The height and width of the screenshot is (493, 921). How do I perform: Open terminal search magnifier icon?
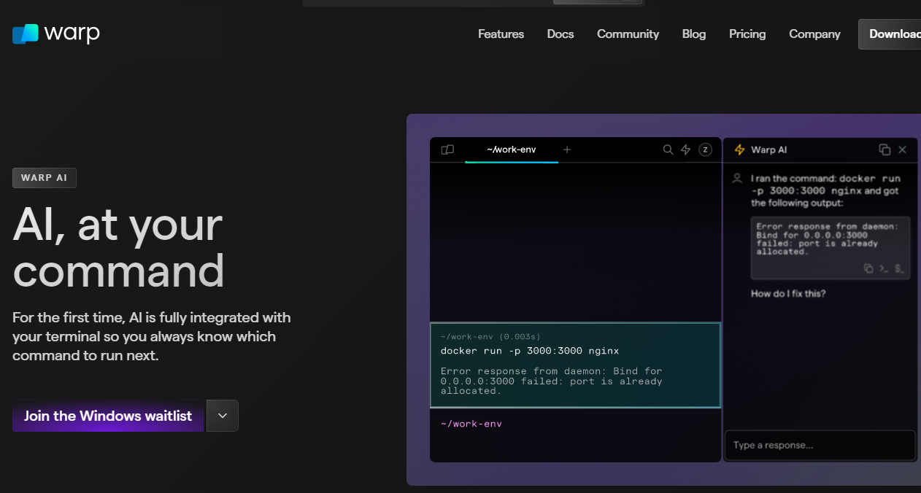tap(668, 150)
